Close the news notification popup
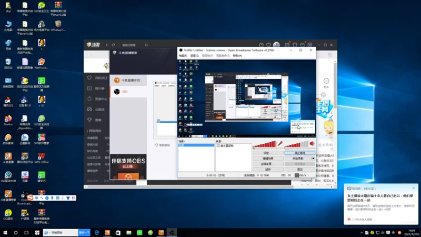The width and height of the screenshot is (421, 237). [414, 188]
